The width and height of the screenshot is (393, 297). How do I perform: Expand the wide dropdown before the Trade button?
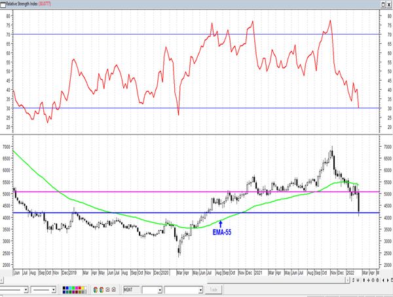200,290
